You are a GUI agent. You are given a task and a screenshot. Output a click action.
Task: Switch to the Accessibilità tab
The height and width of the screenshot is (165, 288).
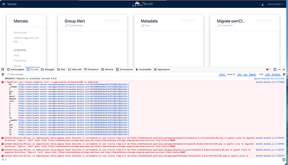tap(143, 69)
